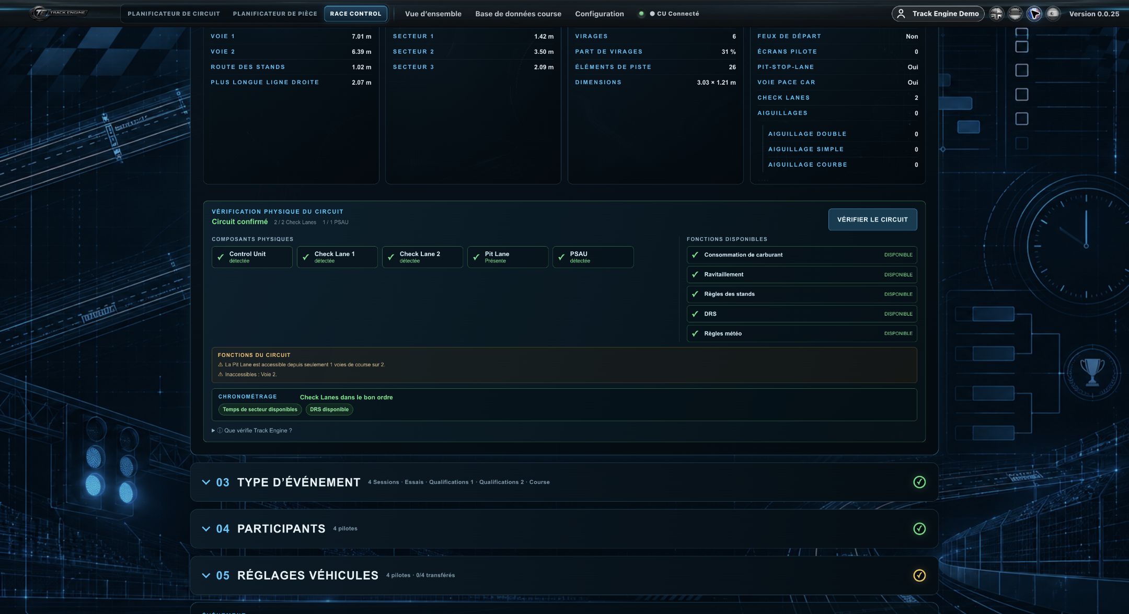Select the French flag language icon

coord(1034,14)
